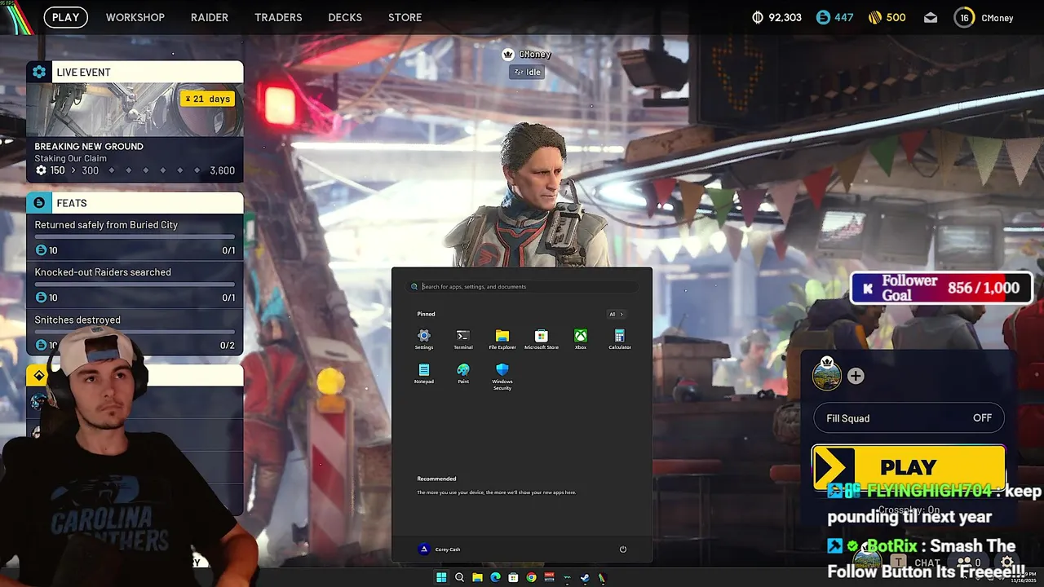
Task: Select the player avatar in the squad panel
Action: (827, 375)
